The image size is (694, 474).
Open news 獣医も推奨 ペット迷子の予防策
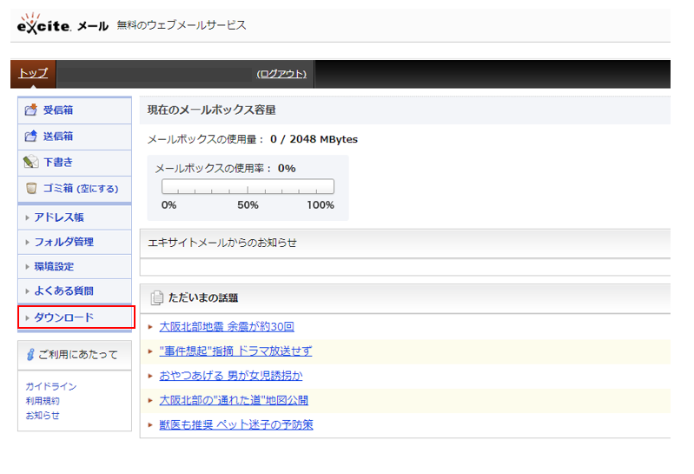236,424
